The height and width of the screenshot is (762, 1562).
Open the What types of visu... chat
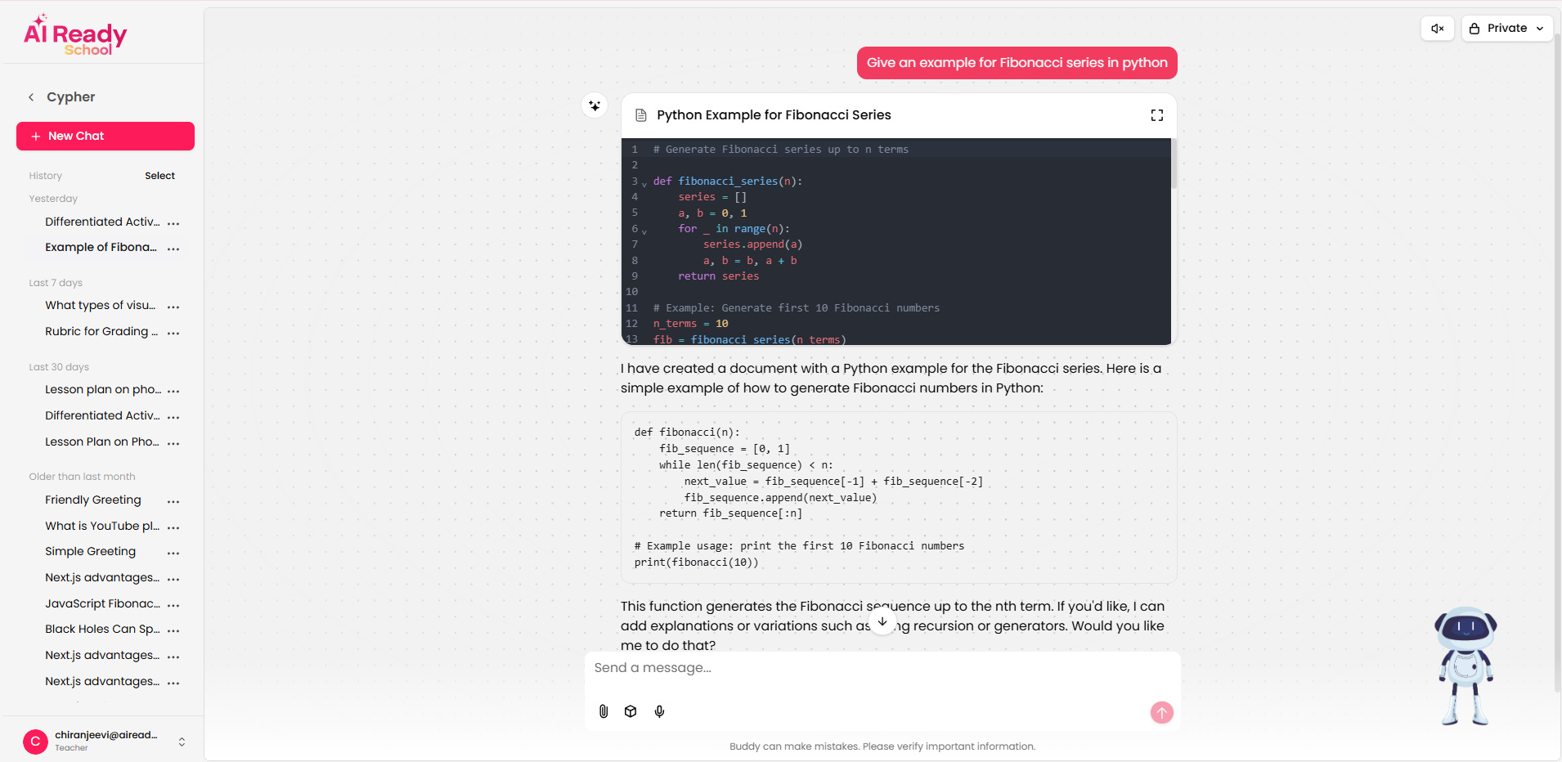coord(100,305)
